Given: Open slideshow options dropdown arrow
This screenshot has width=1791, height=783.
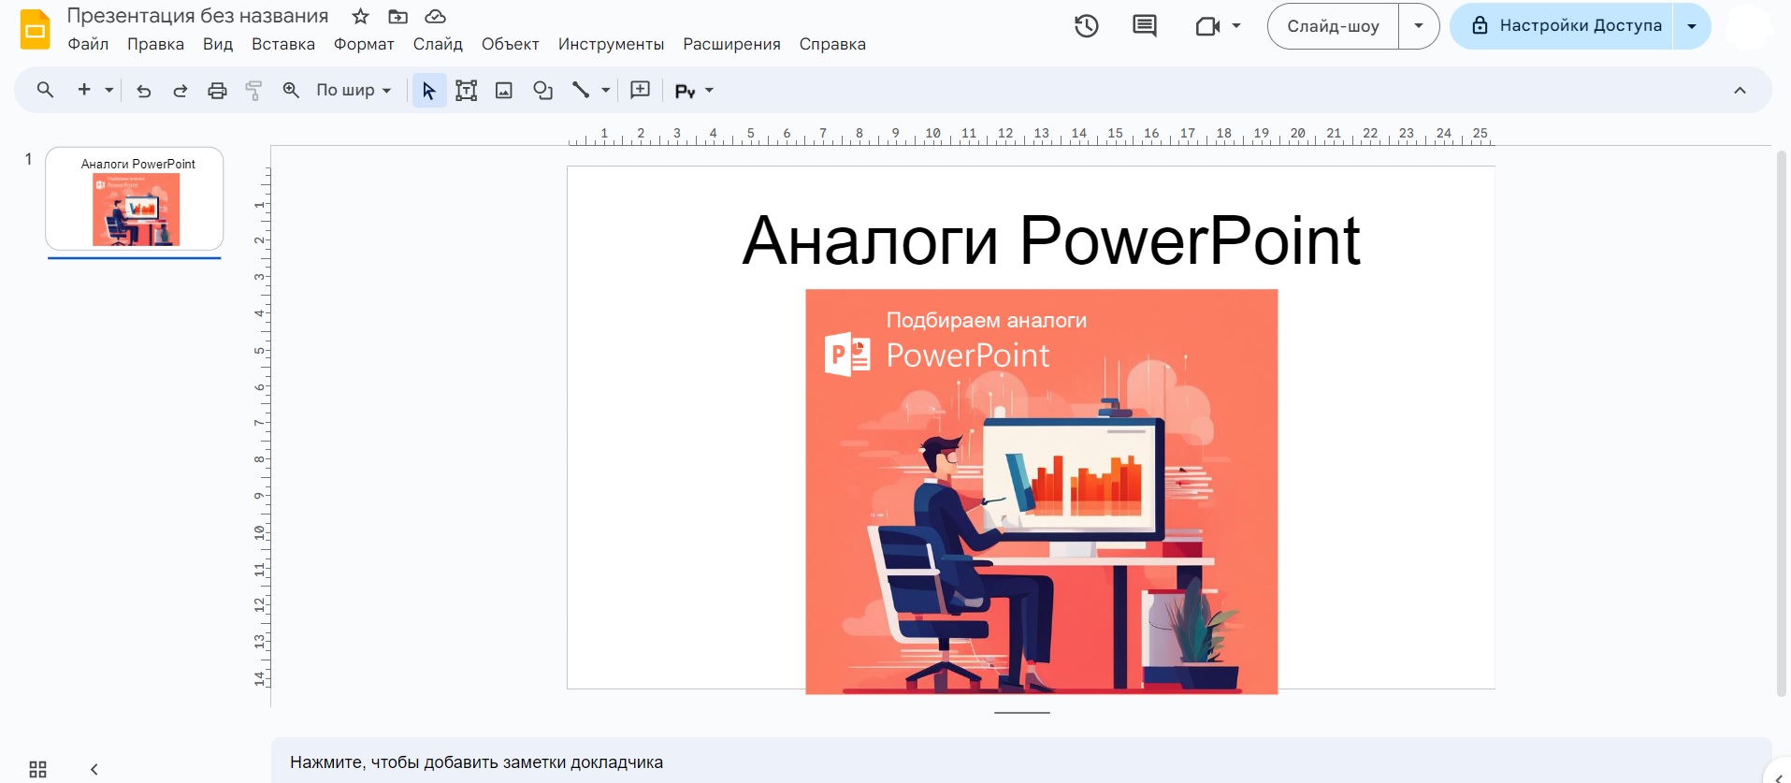Looking at the screenshot, I should pyautogui.click(x=1419, y=26).
